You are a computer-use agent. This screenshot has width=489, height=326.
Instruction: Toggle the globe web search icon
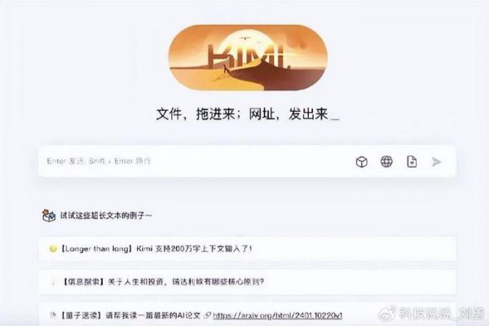[386, 161]
